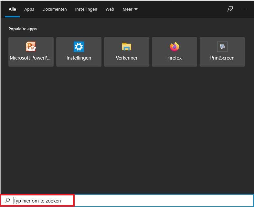The width and height of the screenshot is (254, 207).
Task: Open the feedback icon in top bar
Action: coord(230,9)
